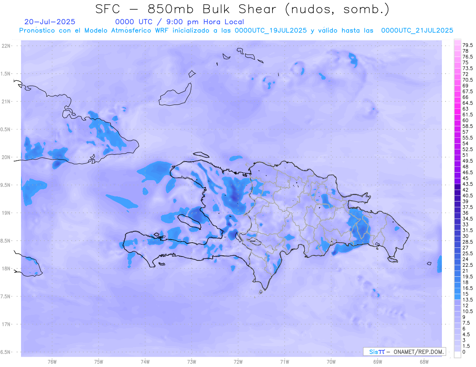Click the colorbar legend value '55.5'

pyautogui.click(x=468, y=137)
